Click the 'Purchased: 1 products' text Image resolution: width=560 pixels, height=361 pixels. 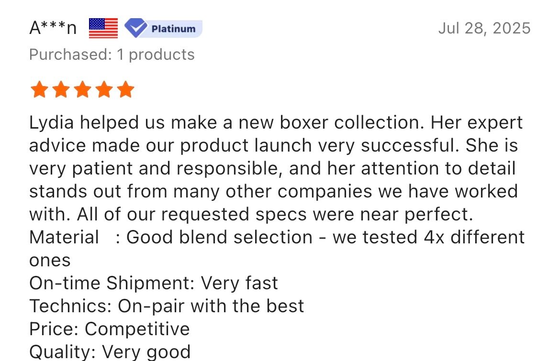coord(112,55)
